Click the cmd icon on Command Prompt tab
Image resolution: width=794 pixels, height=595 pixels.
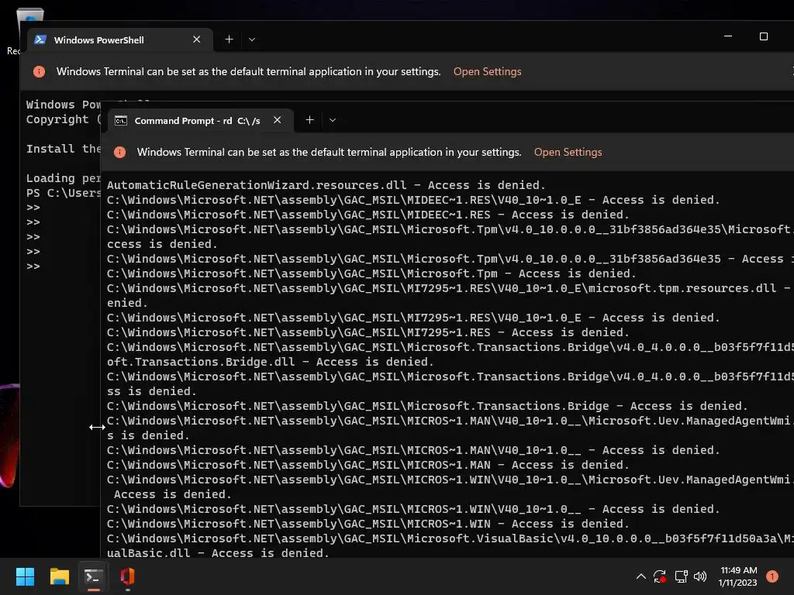pyautogui.click(x=120, y=120)
